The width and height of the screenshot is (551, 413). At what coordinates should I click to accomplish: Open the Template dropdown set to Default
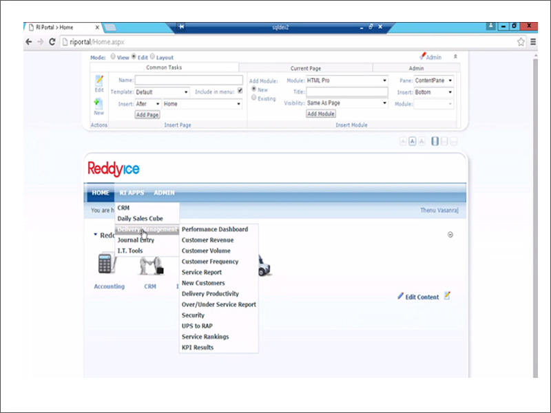[162, 92]
